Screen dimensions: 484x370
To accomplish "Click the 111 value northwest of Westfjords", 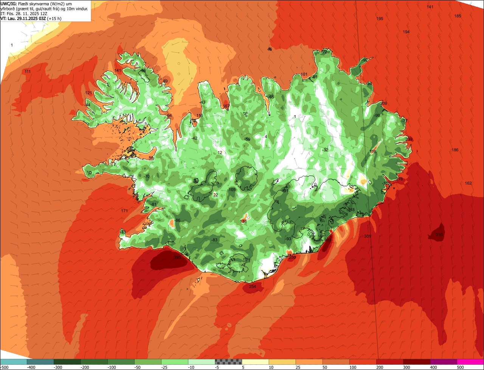I will pyautogui.click(x=28, y=72).
